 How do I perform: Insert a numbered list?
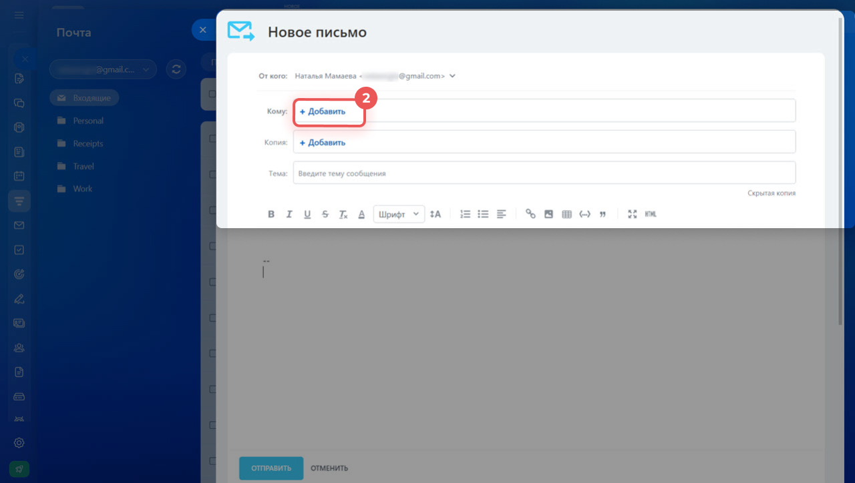coord(466,214)
